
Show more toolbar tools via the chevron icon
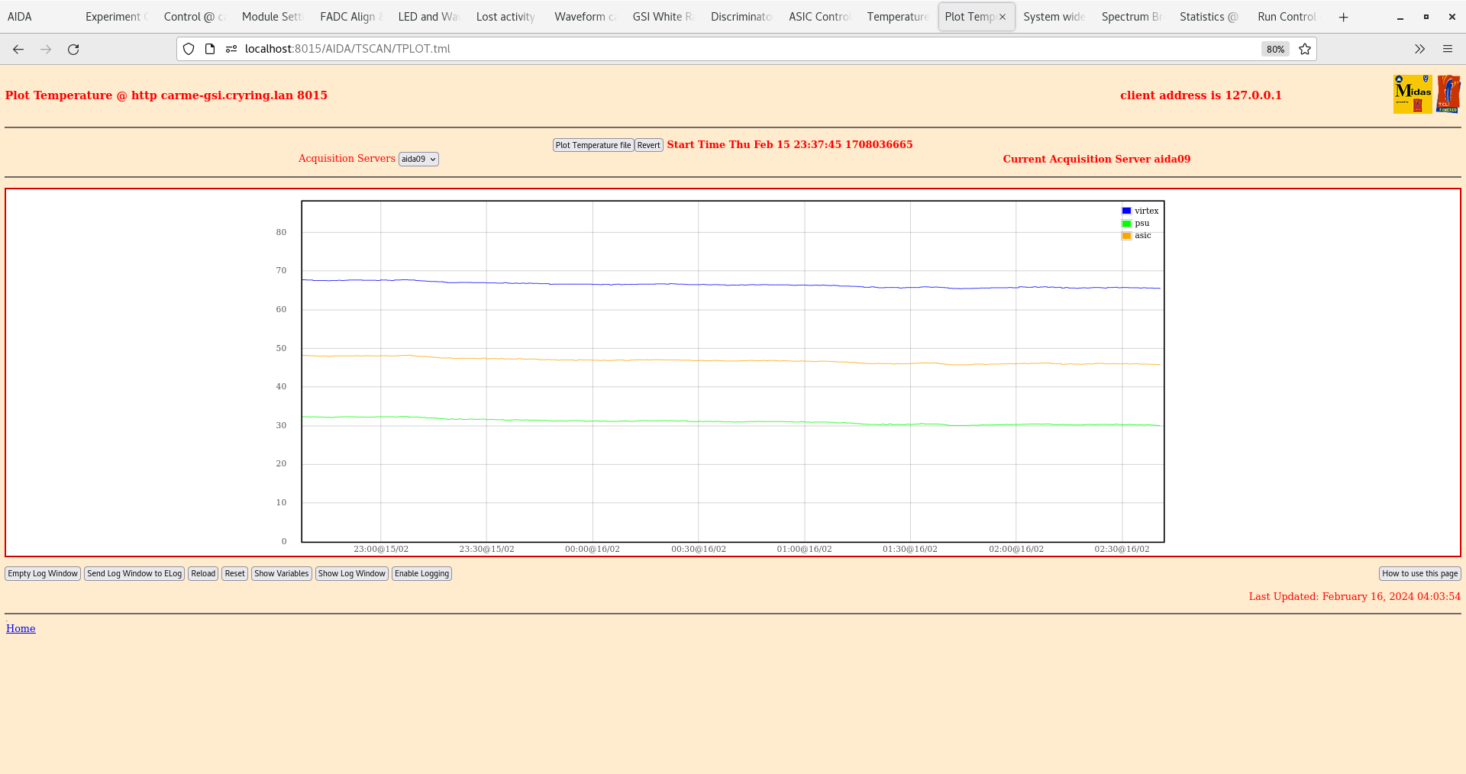pyautogui.click(x=1419, y=49)
